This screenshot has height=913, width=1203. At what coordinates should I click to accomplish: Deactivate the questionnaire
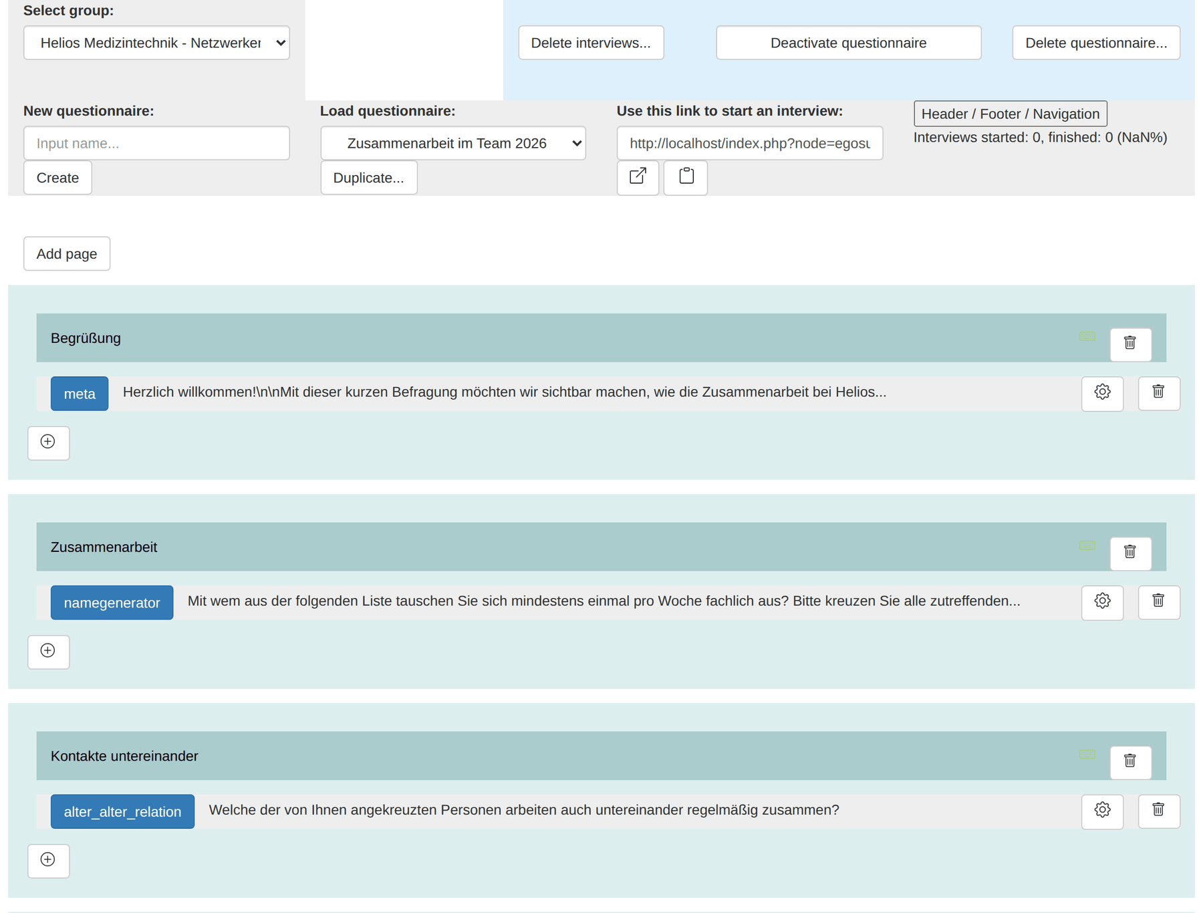(x=848, y=43)
